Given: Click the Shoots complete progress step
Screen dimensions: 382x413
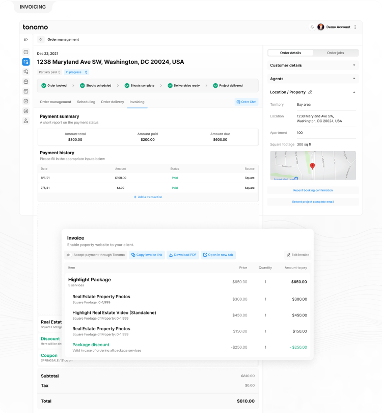Looking at the screenshot, I should [x=139, y=86].
